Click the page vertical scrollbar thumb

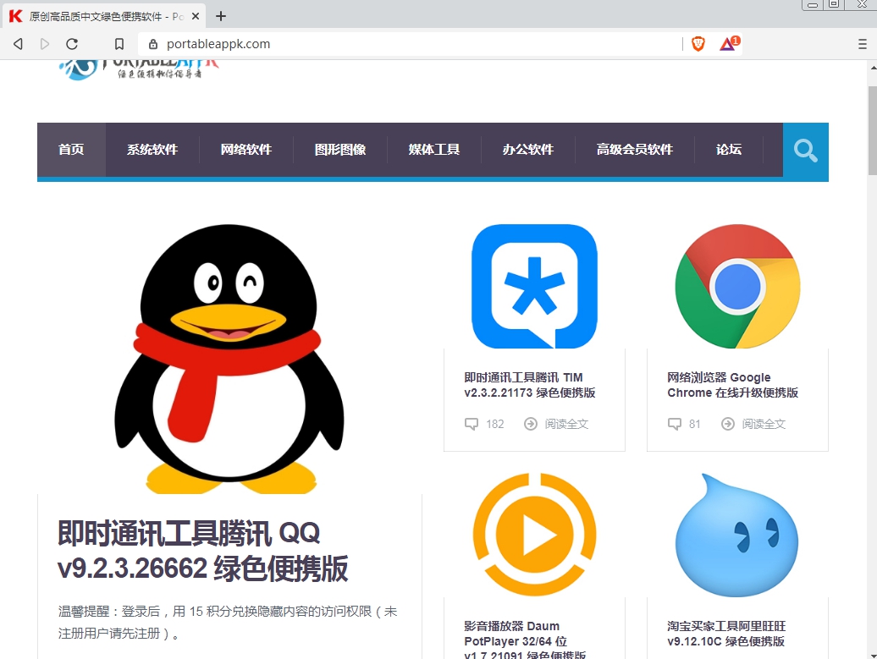(x=872, y=131)
